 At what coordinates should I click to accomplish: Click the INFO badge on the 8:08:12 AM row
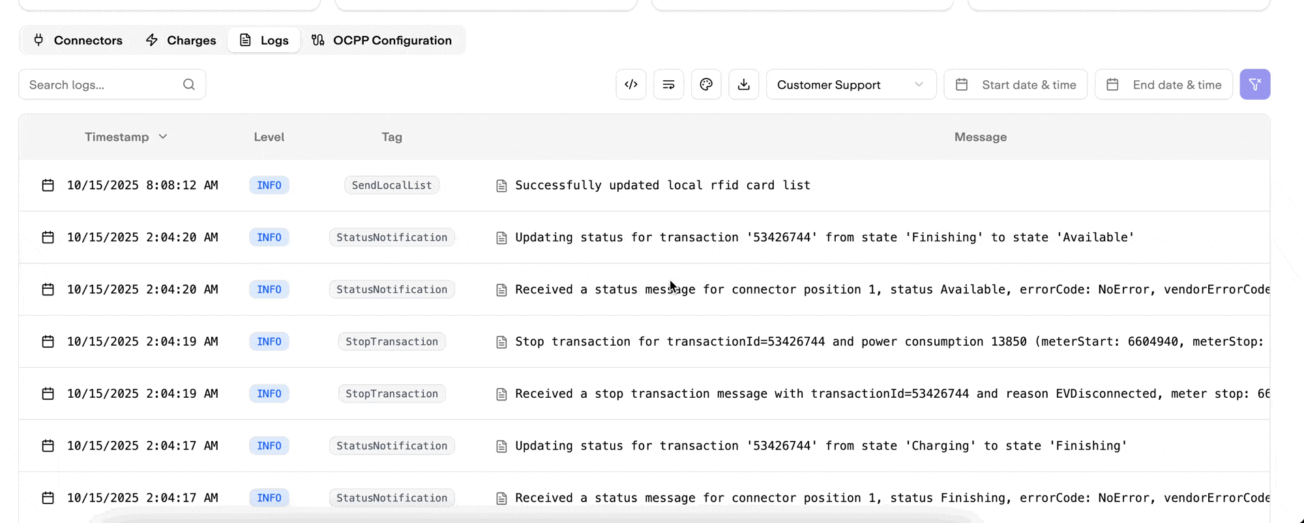pyautogui.click(x=269, y=185)
